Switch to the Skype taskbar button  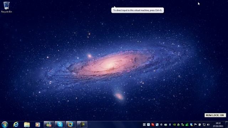tap(60, 124)
